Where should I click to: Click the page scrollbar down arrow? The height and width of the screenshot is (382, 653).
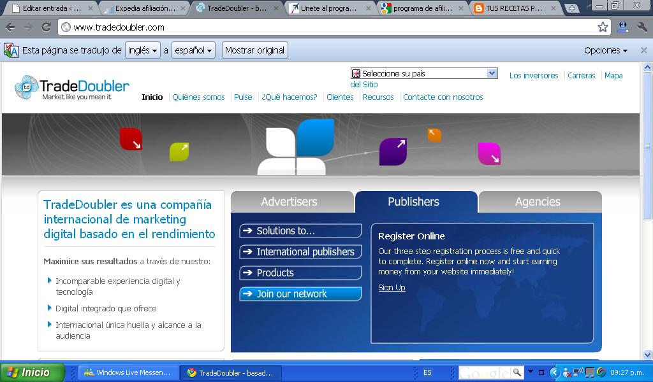647,355
